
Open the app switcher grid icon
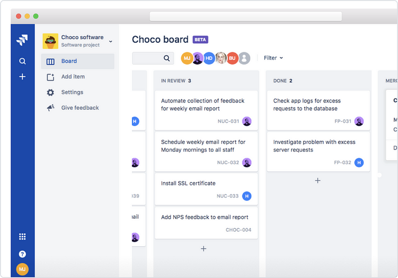click(22, 237)
